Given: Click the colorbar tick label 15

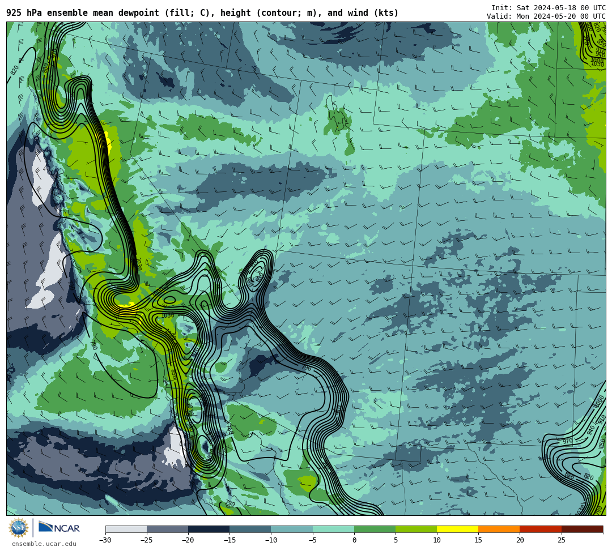Looking at the screenshot, I should coord(478,540).
